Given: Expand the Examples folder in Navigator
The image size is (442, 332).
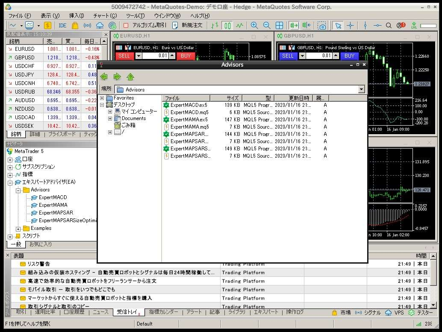Looking at the screenshot, I should 18,229.
